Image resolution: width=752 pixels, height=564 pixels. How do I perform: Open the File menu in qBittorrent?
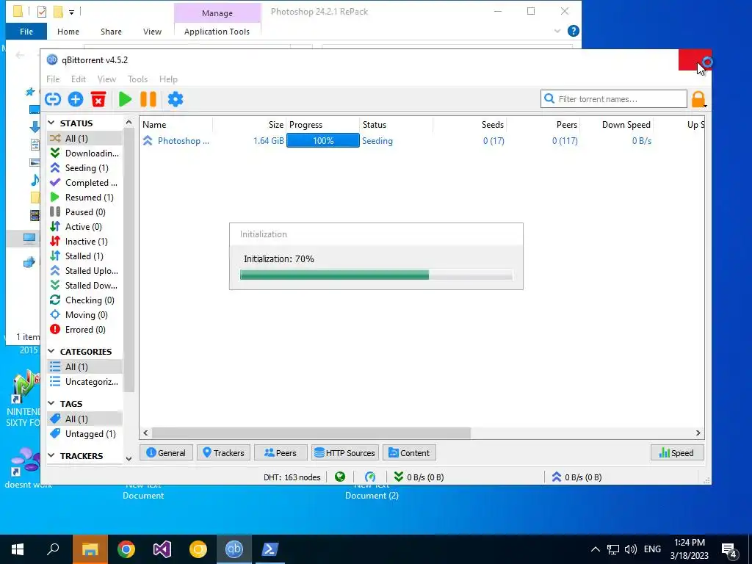[x=53, y=79]
